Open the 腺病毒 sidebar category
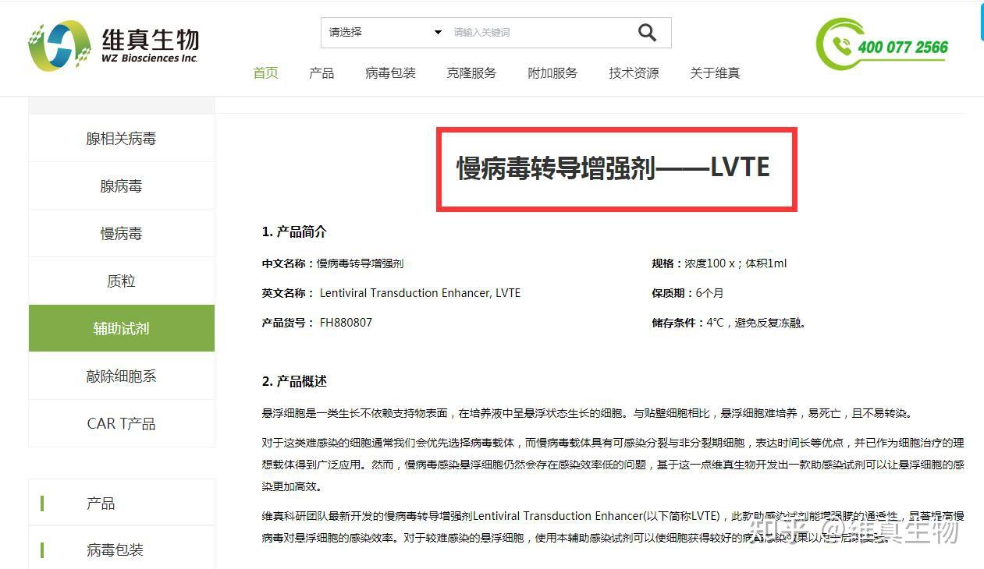Screen dimensions: 984x569 (121, 186)
